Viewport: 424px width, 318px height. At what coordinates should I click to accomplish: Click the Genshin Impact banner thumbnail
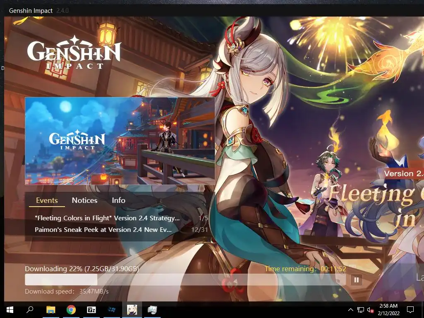tap(120, 141)
